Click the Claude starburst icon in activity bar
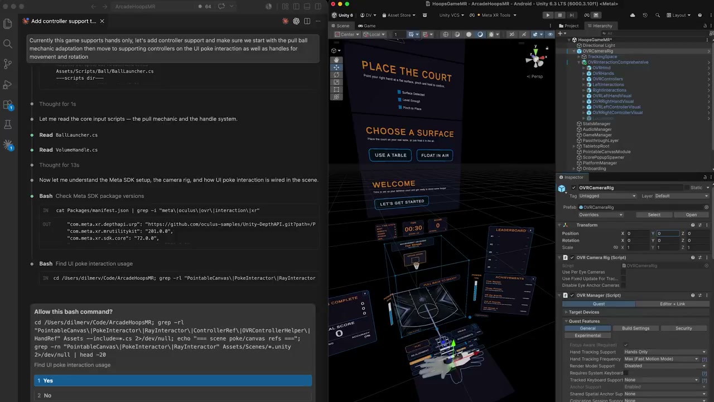The height and width of the screenshot is (402, 714). 8,145
